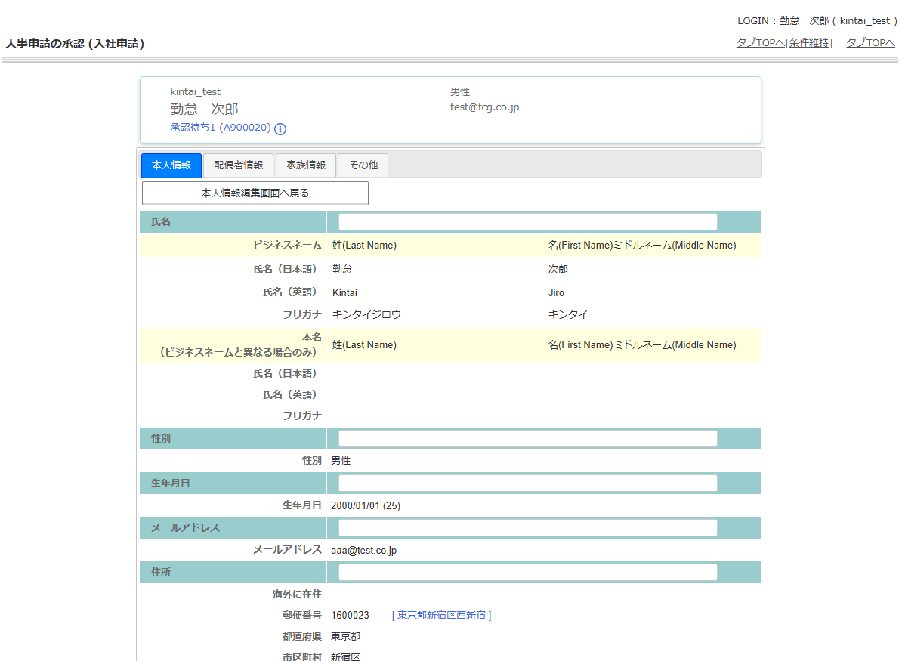The image size is (902, 661).
Task: Click the info icon beside 承認待ち1
Action: [280, 129]
